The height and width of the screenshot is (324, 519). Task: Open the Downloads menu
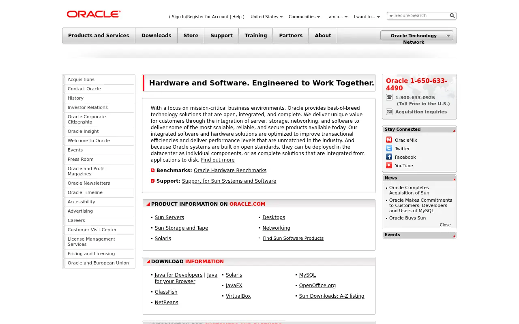click(x=156, y=36)
